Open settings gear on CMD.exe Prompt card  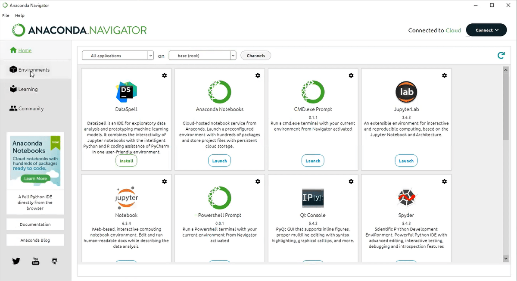351,75
